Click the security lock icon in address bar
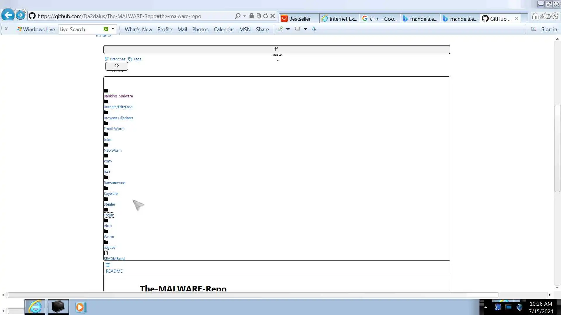The width and height of the screenshot is (561, 315). tap(251, 16)
